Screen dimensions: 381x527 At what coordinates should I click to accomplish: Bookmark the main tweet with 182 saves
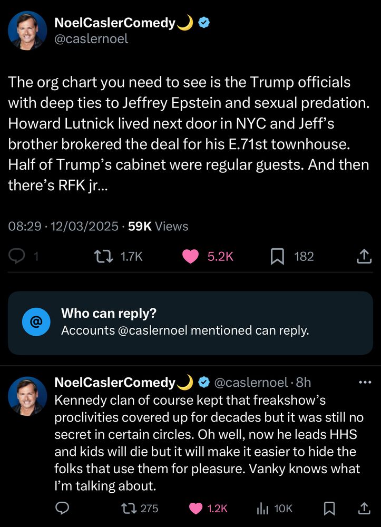[x=277, y=256]
